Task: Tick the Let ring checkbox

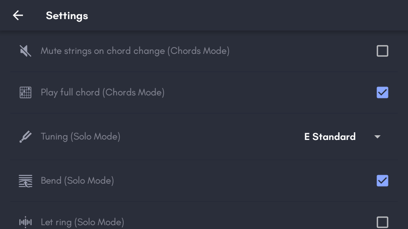Action: (x=382, y=222)
